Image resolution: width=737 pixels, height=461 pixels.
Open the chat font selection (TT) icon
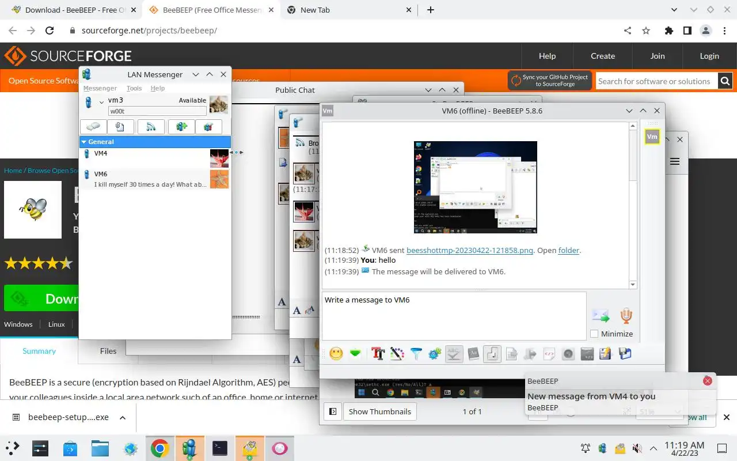pos(378,354)
